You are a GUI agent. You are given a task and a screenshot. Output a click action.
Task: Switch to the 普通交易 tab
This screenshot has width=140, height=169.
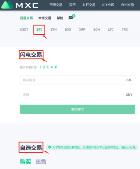coord(26,18)
